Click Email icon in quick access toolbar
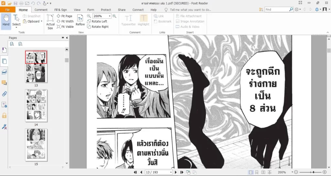331x176 pixels. [27, 3]
